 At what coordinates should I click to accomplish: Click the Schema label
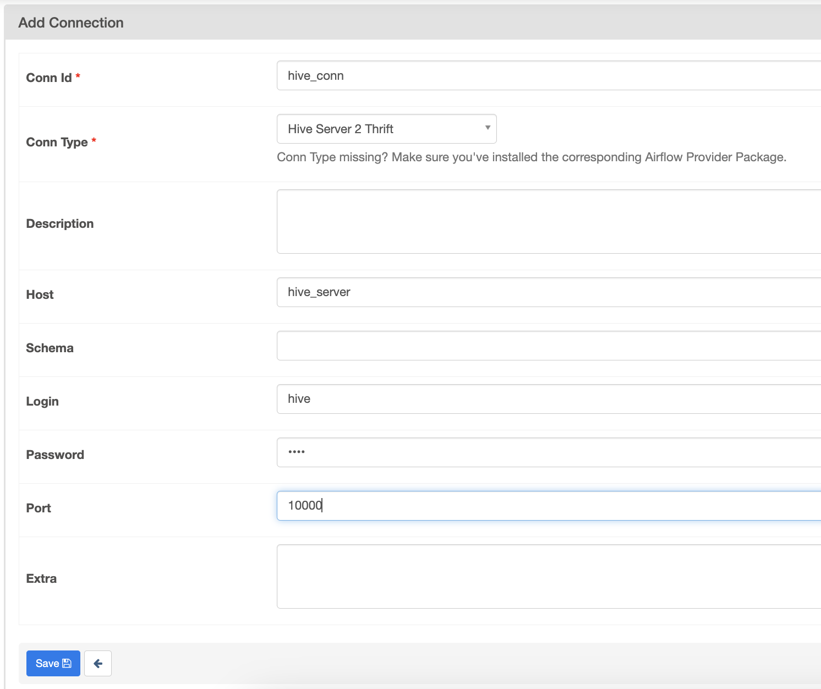pos(50,348)
